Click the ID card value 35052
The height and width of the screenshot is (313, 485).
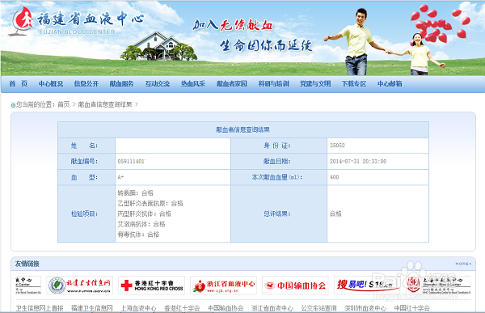[337, 146]
